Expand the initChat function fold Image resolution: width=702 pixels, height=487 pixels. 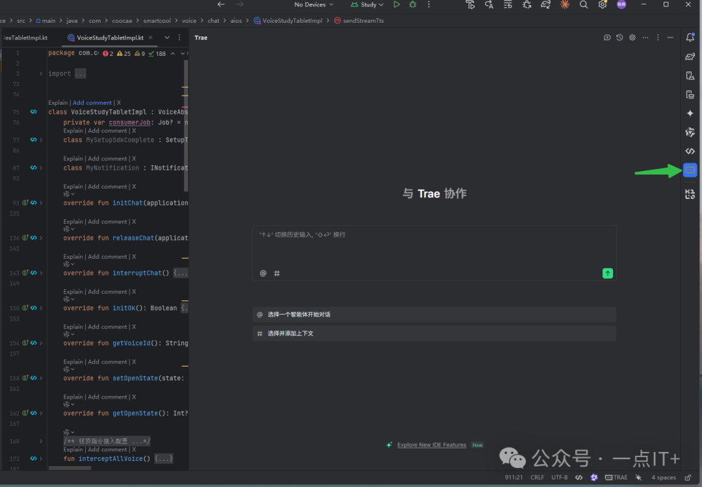point(41,202)
